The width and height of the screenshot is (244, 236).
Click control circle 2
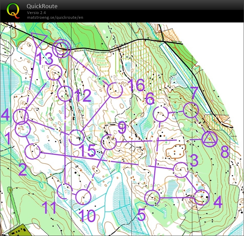(x=33, y=151)
